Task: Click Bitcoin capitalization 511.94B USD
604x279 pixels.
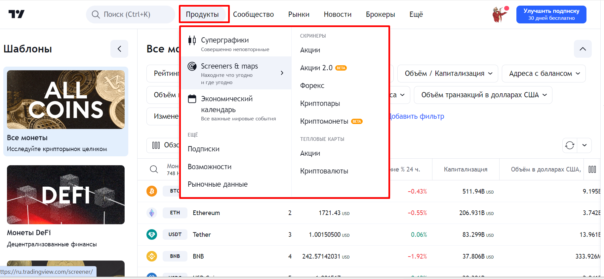Action: (478, 192)
